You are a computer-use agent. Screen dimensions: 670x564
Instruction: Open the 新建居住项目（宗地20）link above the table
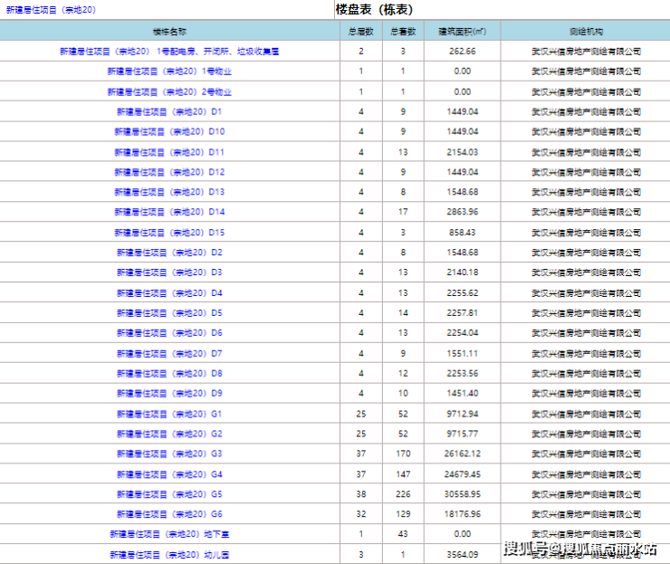pyautogui.click(x=51, y=10)
